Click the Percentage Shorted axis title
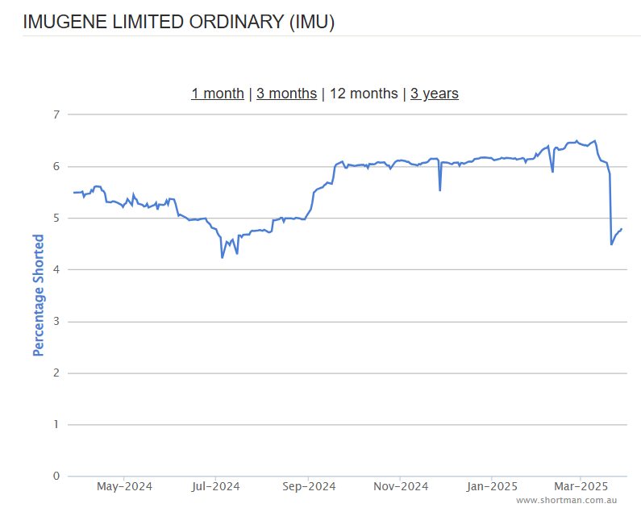This screenshot has width=641, height=508. [38, 295]
